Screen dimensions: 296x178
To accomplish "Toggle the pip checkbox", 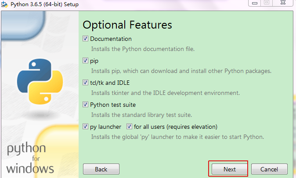I will pyautogui.click(x=85, y=61).
